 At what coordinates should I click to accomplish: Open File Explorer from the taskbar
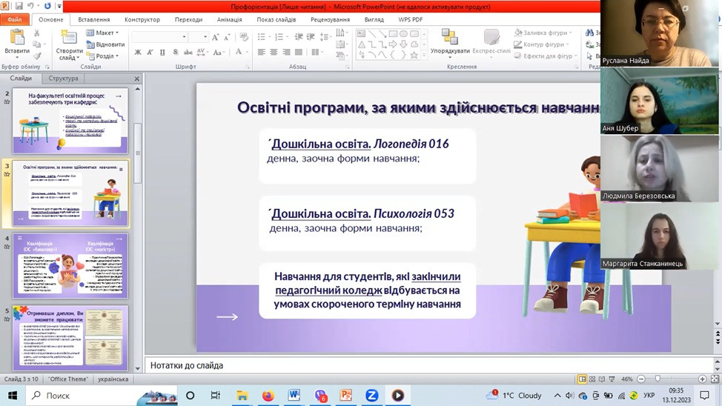point(242,396)
